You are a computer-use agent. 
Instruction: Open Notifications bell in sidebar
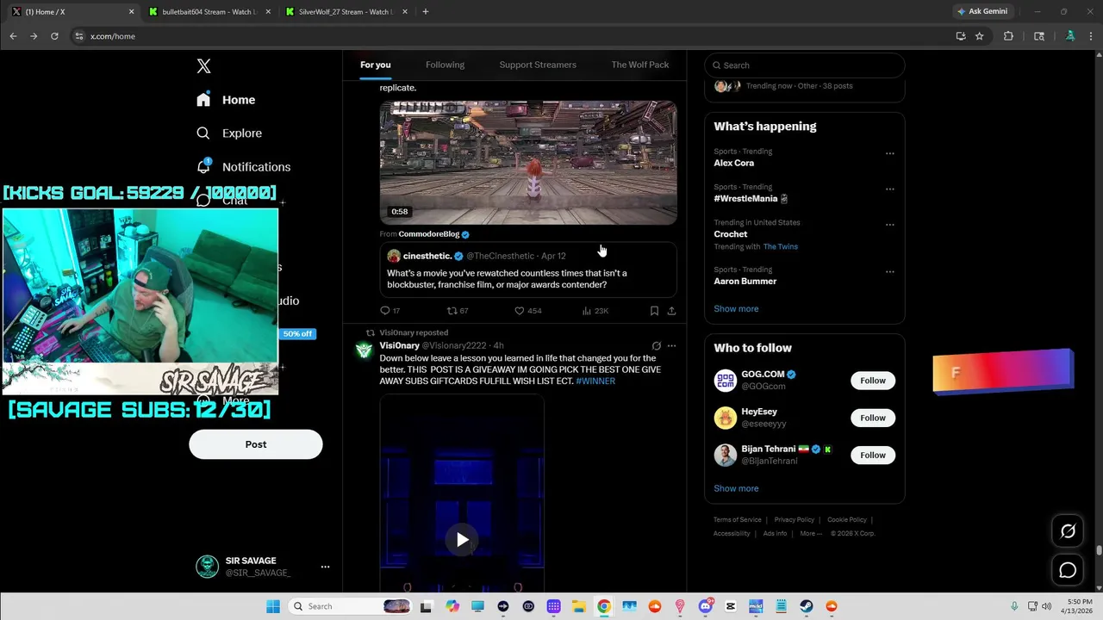203,166
